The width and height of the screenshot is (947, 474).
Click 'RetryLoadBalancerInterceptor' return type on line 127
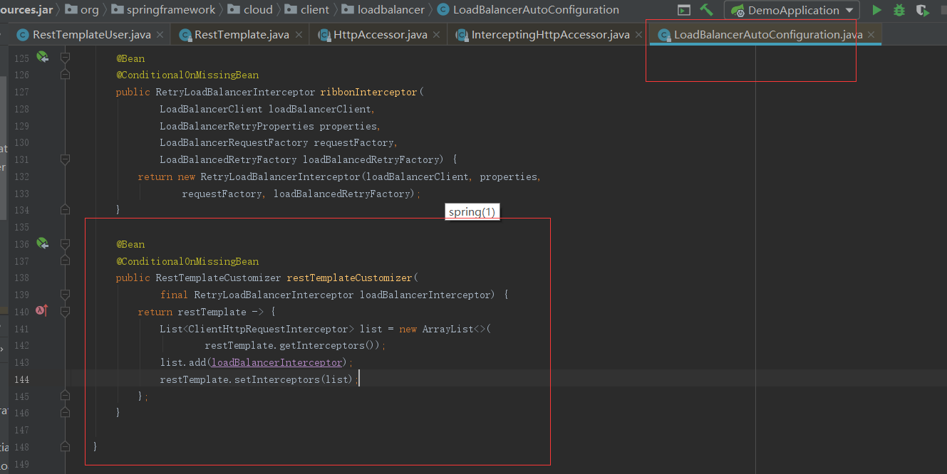[x=235, y=92]
